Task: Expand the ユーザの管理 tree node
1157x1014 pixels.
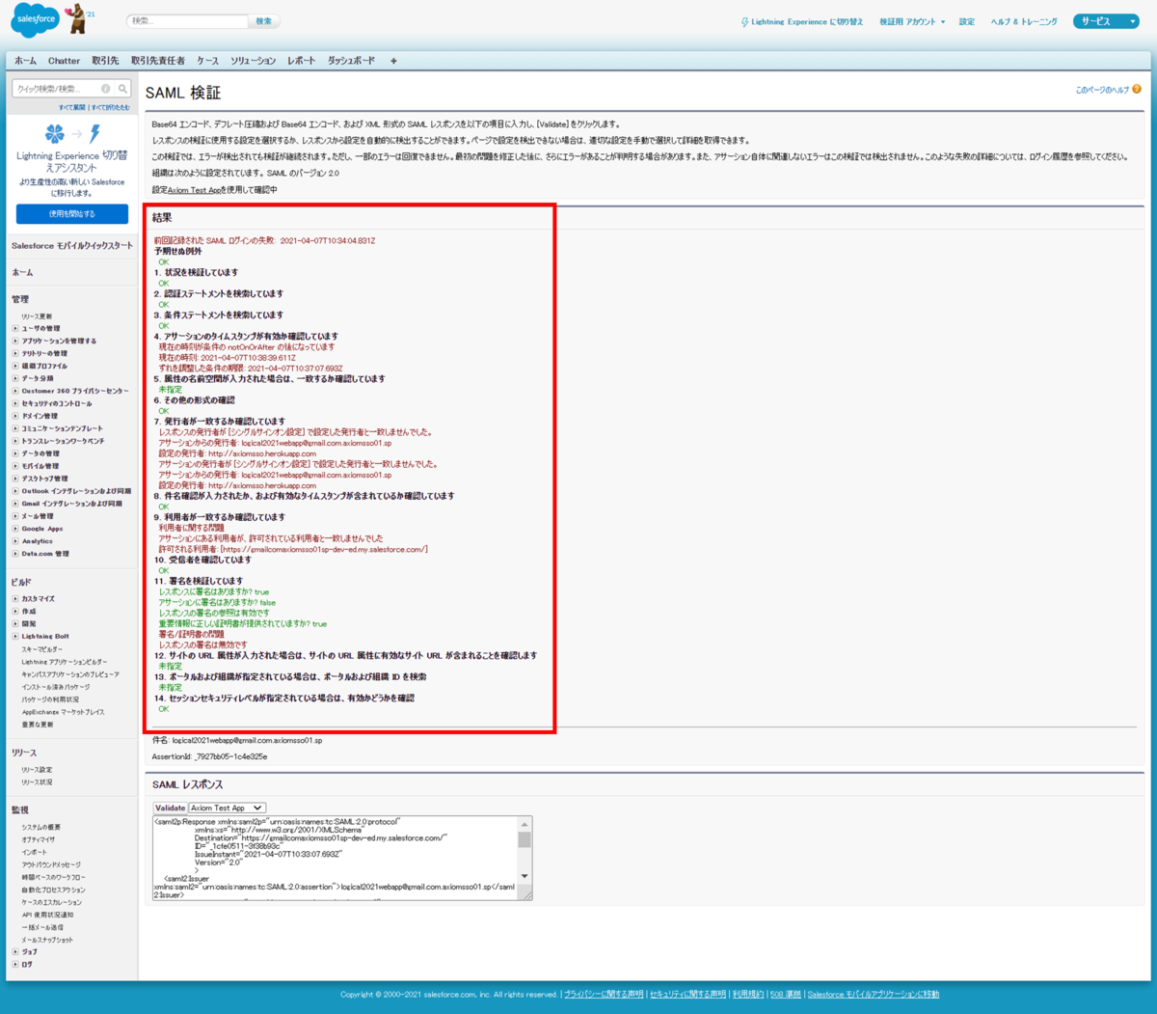Action: pyautogui.click(x=15, y=329)
